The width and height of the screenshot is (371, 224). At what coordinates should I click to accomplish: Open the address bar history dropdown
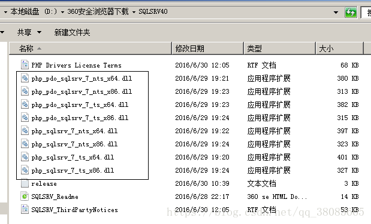coord(336,13)
